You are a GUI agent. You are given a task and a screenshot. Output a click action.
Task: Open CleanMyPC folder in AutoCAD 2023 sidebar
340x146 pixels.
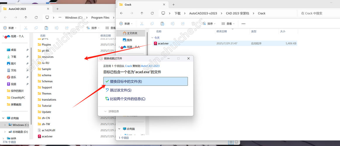(15, 98)
